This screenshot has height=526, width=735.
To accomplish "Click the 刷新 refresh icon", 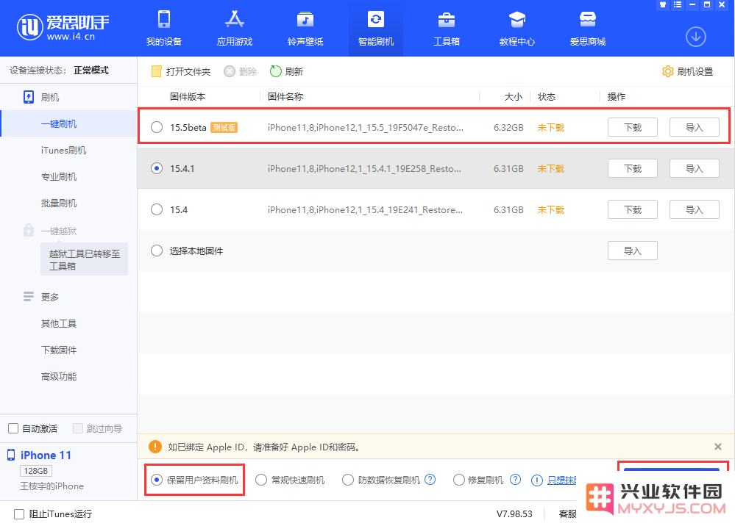I will coord(276,71).
